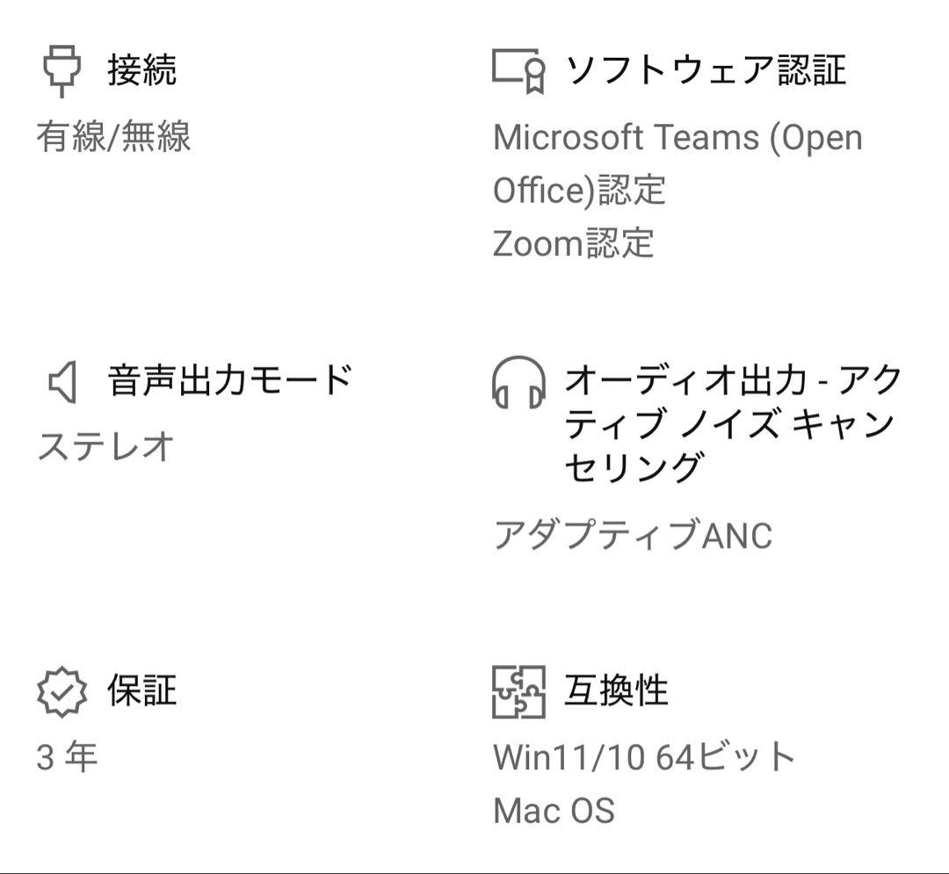
Task: Click the 3 年 warranty value
Action: coord(68,756)
